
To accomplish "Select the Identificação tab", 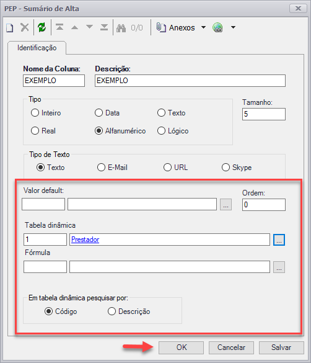I will [37, 48].
